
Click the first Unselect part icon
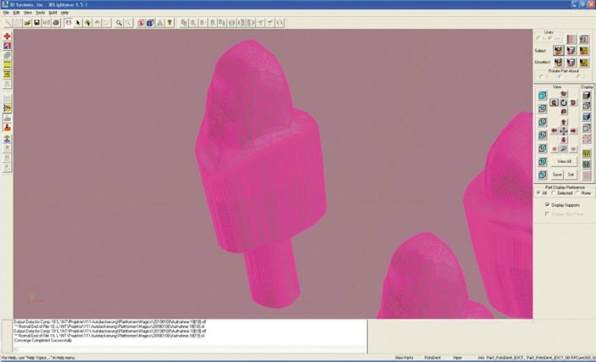tap(559, 62)
